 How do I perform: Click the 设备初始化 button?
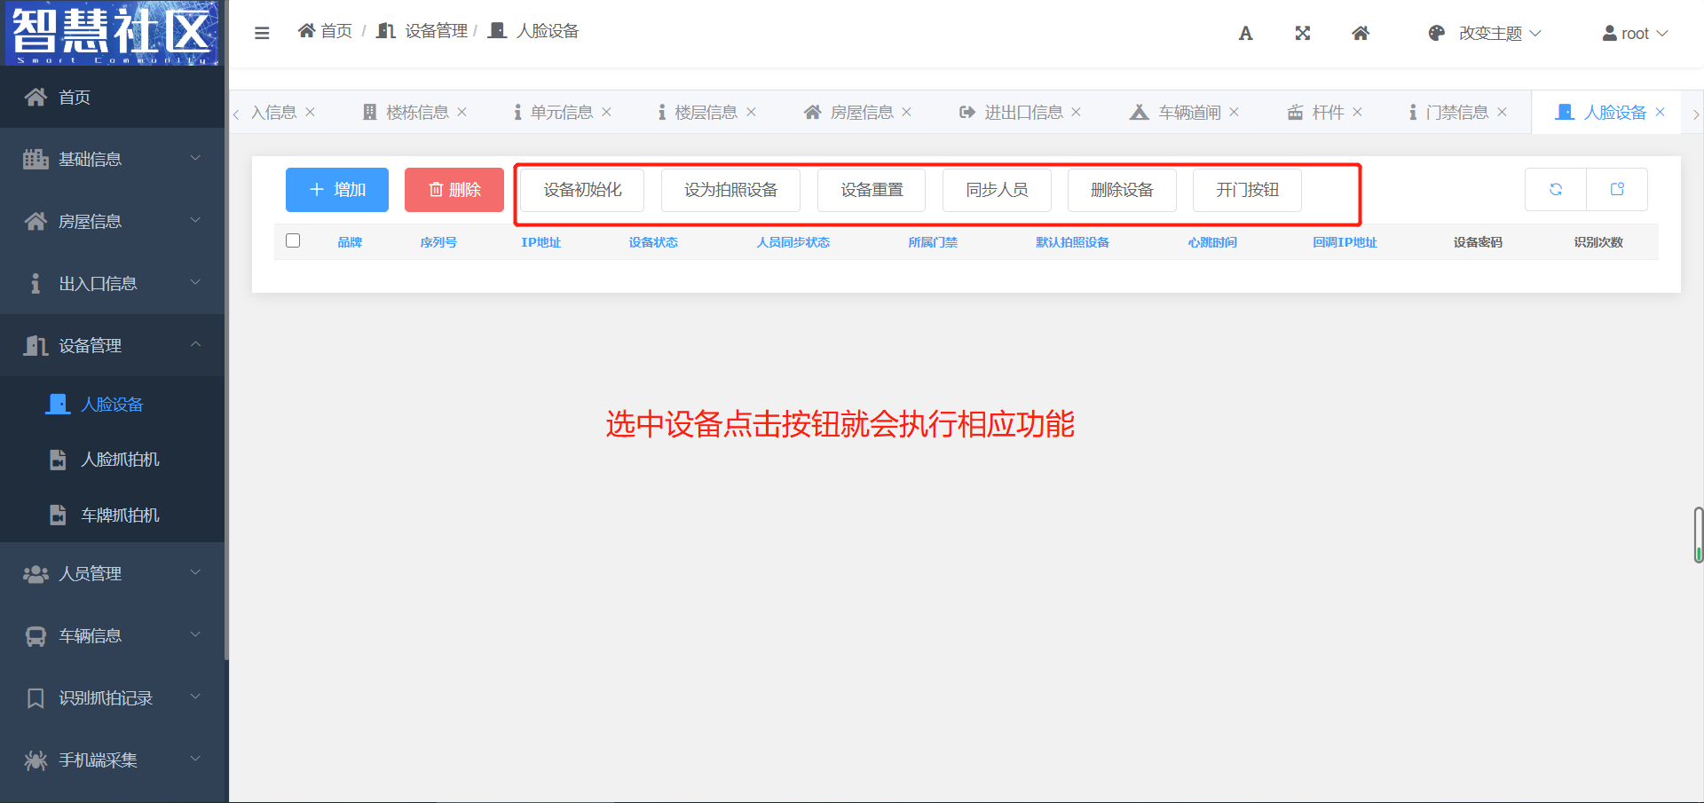tap(582, 190)
